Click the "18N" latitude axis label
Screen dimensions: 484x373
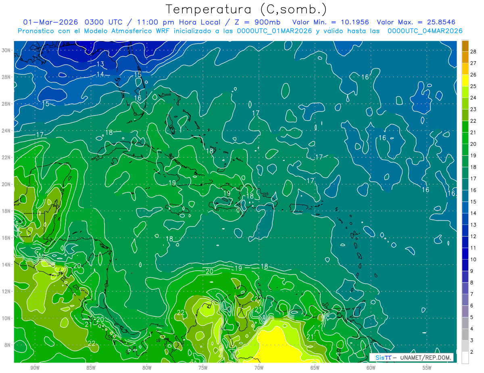(x=6, y=211)
